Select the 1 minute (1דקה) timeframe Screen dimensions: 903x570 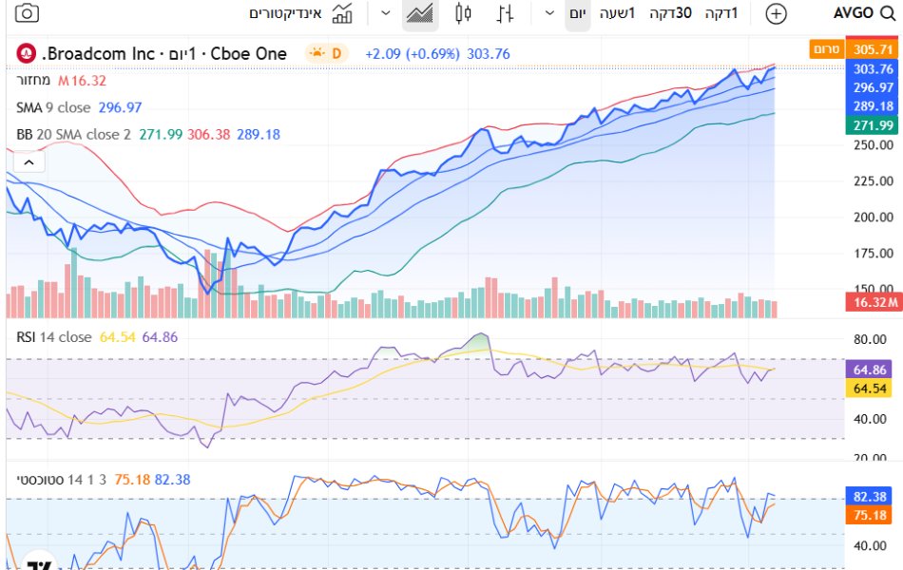tap(720, 13)
